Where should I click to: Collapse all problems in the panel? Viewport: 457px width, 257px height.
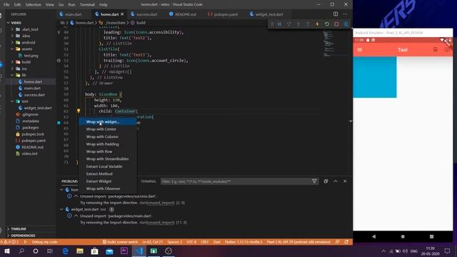point(326,181)
